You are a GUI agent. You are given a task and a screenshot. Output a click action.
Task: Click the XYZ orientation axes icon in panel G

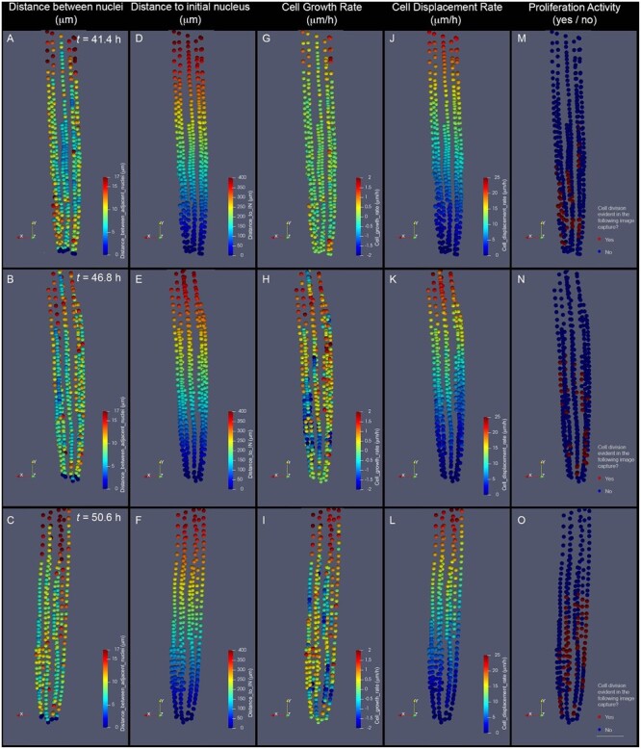[x=282, y=230]
